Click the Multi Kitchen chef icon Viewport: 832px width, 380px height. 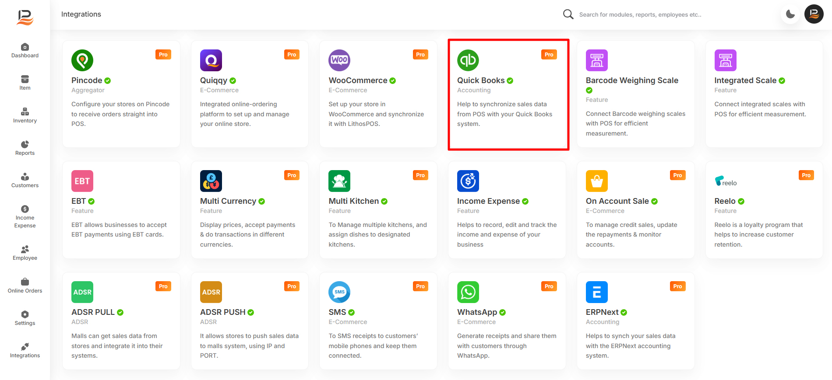coord(339,181)
